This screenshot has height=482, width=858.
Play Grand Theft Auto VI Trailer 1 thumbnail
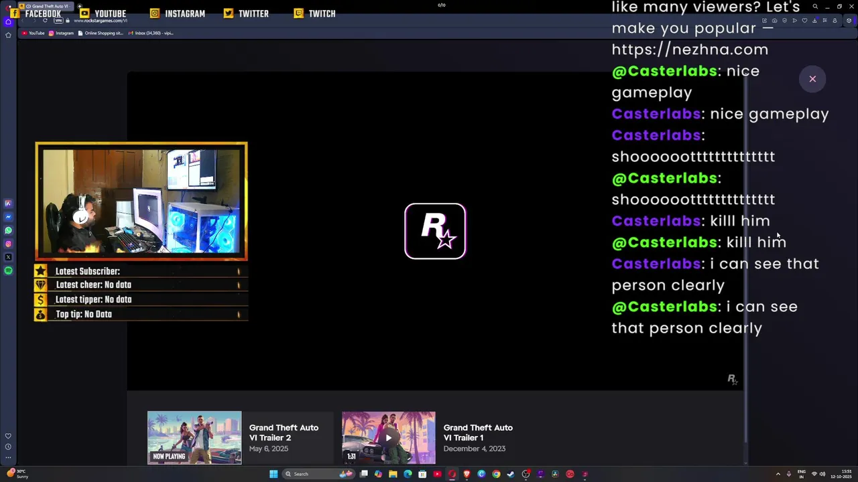pos(389,438)
